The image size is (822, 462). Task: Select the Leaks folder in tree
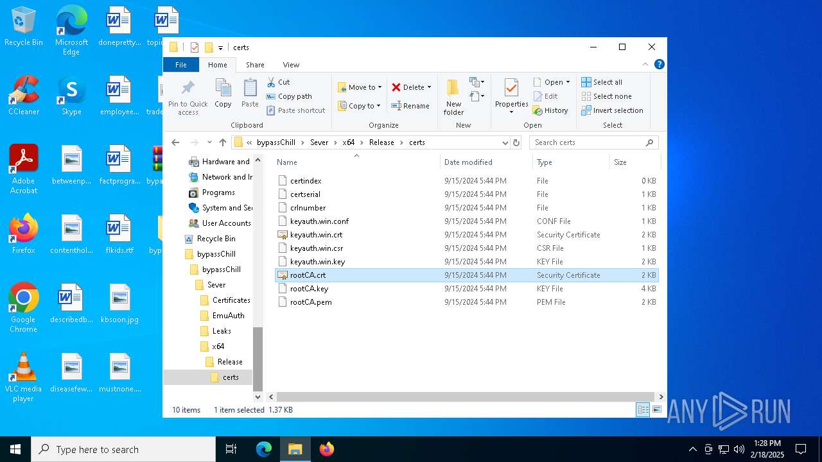(215, 331)
